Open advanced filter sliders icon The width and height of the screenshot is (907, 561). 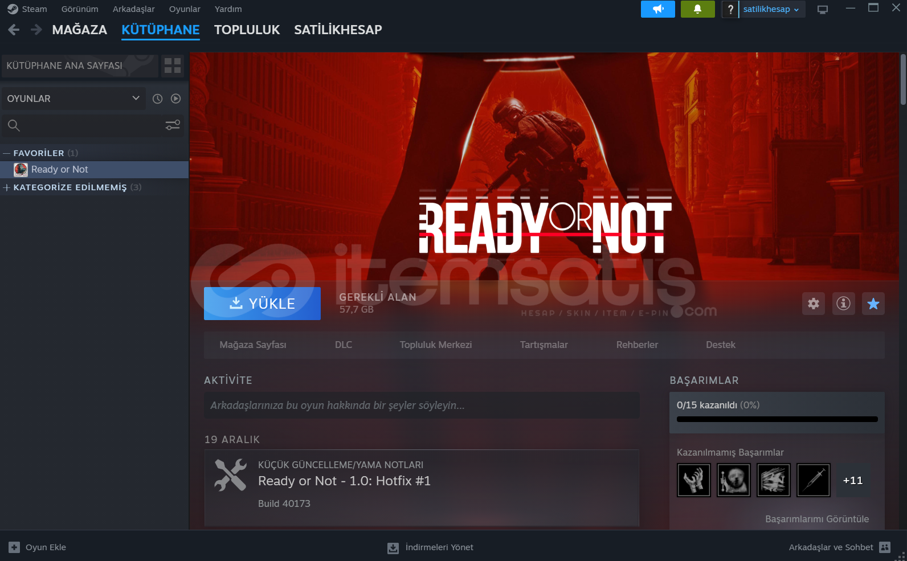pos(173,125)
